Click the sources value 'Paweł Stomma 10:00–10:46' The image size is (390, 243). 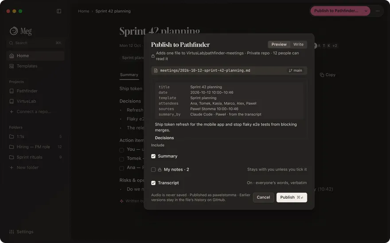tap(214, 109)
